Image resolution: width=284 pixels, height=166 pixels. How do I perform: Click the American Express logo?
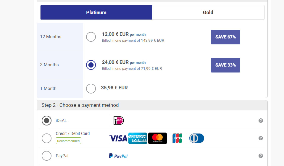click(138, 138)
